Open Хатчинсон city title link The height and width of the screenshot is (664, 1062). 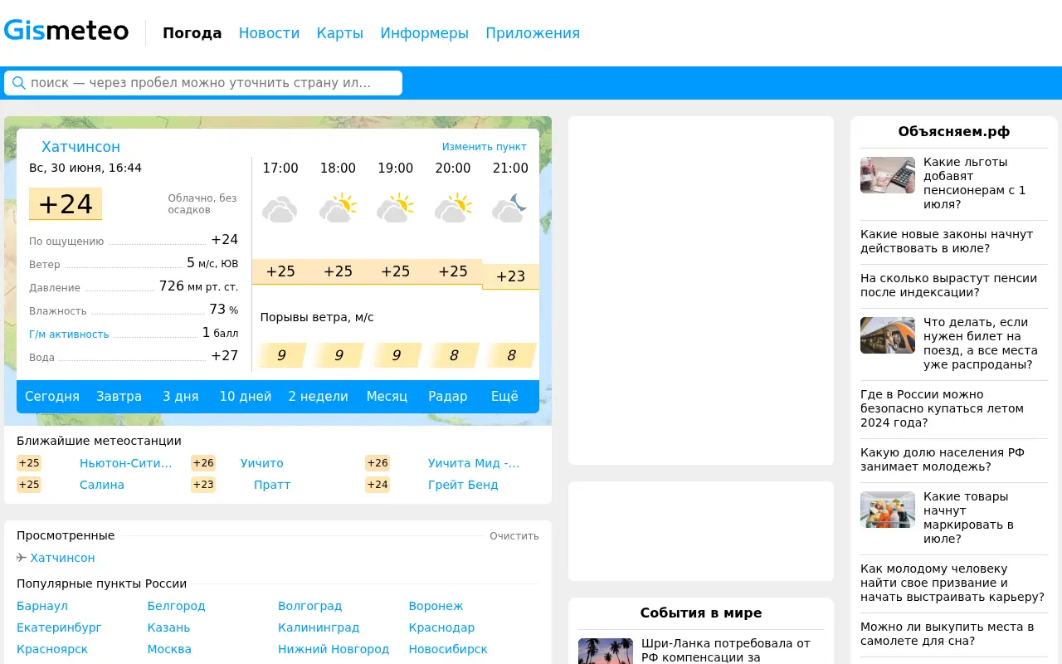point(80,147)
